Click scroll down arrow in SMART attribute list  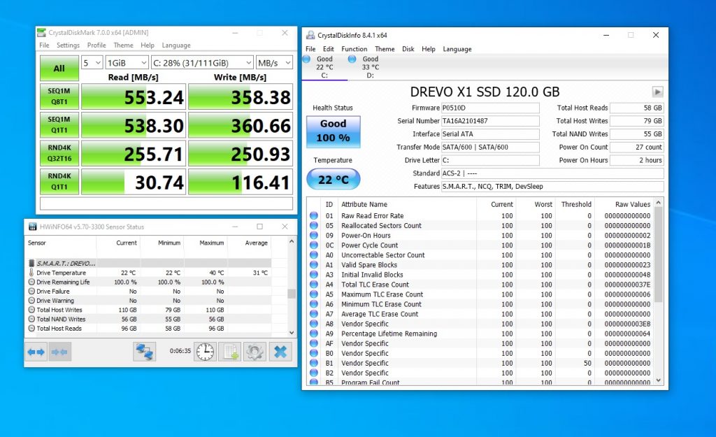pos(659,380)
